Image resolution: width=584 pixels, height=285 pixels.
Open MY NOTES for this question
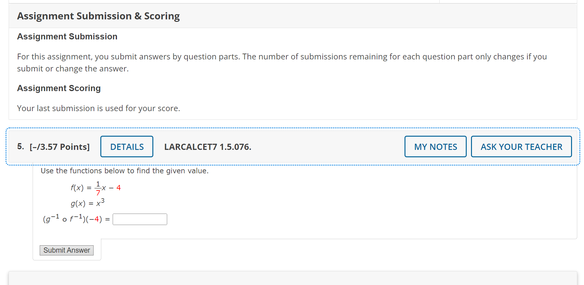(435, 147)
